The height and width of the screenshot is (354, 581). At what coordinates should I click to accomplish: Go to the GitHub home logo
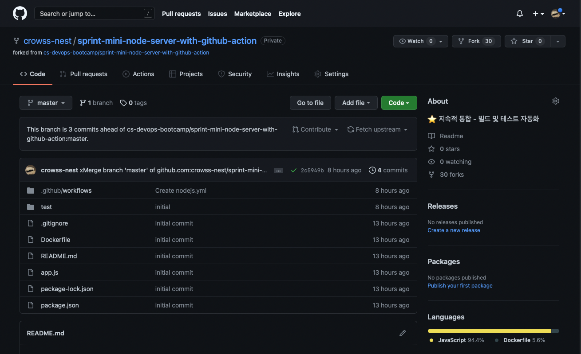point(20,13)
